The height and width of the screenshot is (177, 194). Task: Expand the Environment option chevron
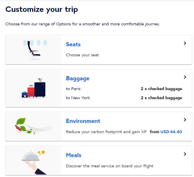tap(185, 120)
